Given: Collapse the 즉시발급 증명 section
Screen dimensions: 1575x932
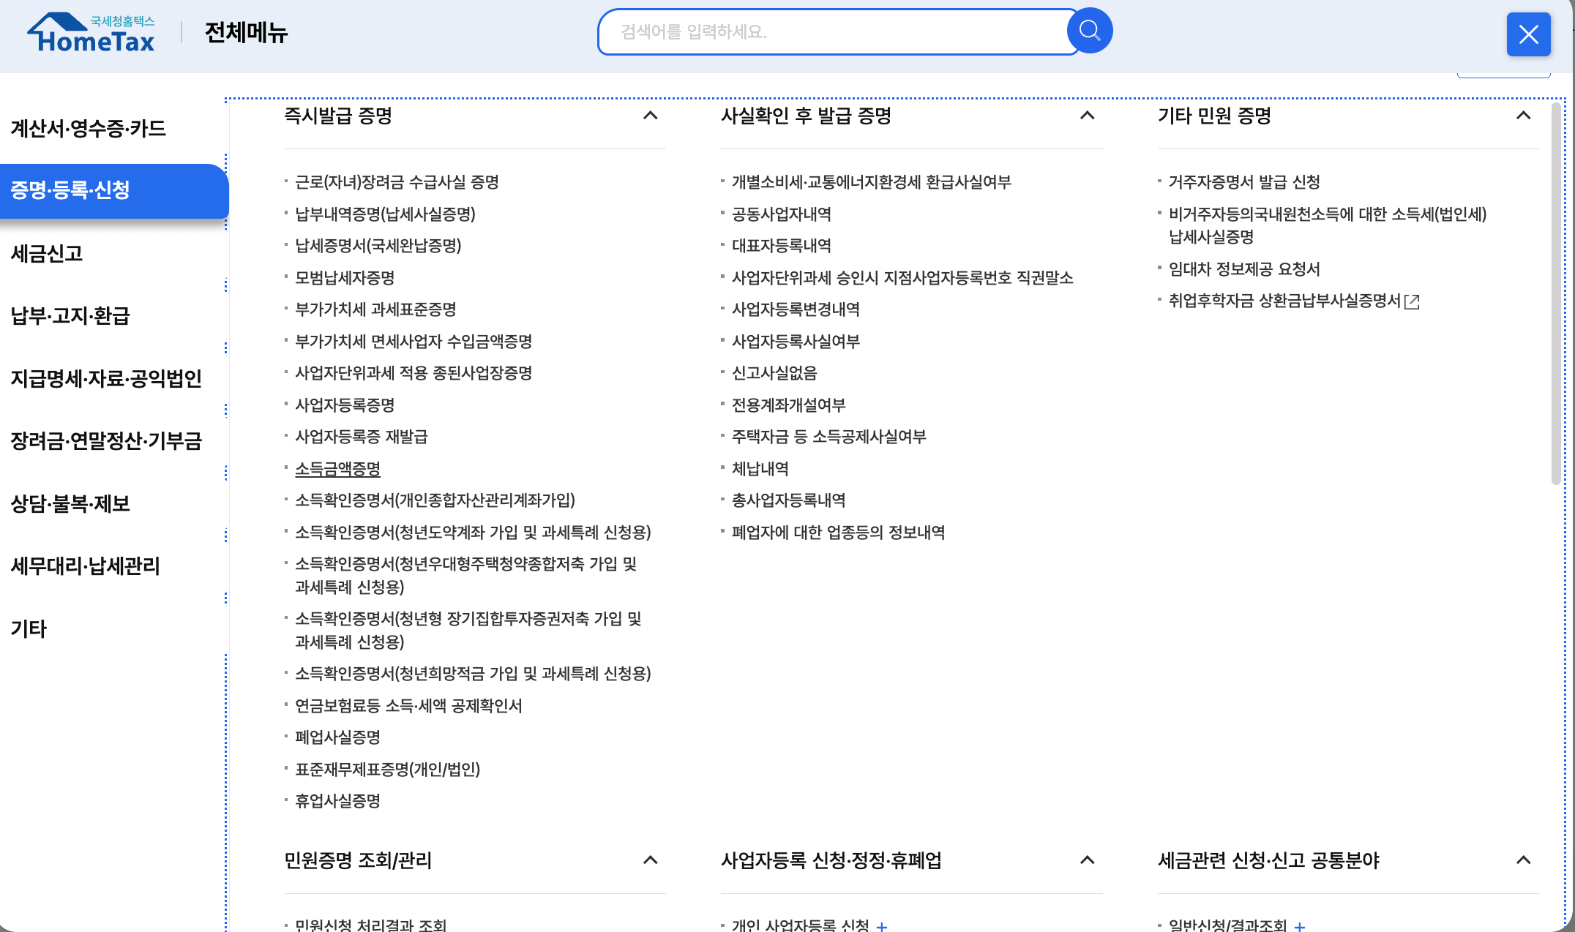Looking at the screenshot, I should tap(651, 116).
